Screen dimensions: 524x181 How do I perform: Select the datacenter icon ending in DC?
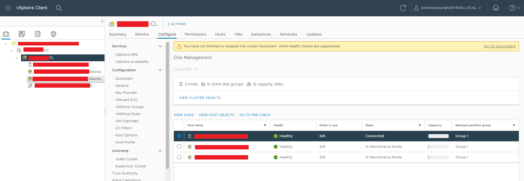click(x=19, y=50)
